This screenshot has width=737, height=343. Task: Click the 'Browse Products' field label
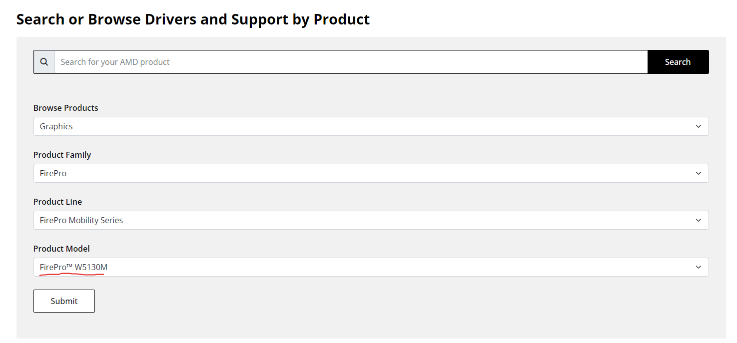66,108
